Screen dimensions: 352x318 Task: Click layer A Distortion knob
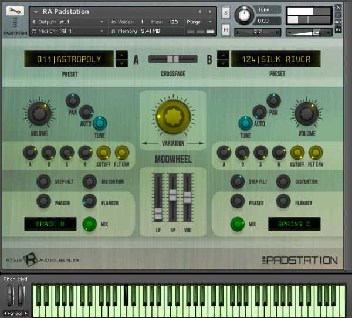90,181
